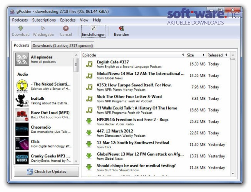Select episode title English Cafe #337

coord(113,62)
